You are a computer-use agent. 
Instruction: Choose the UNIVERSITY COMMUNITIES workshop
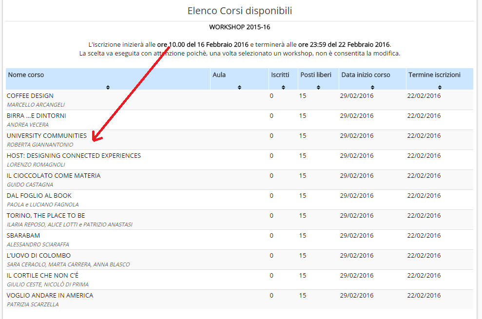pyautogui.click(x=47, y=136)
